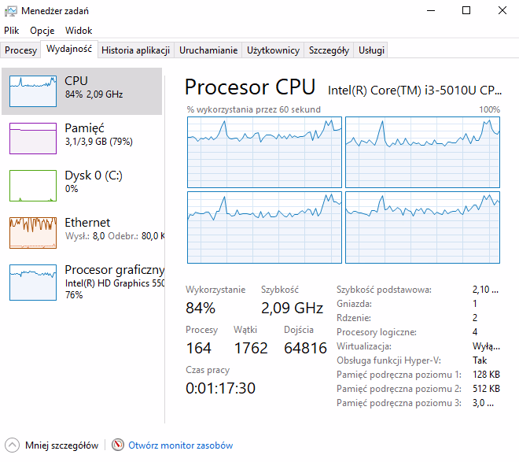
Task: Open the Opcje menu
Action: 42,30
